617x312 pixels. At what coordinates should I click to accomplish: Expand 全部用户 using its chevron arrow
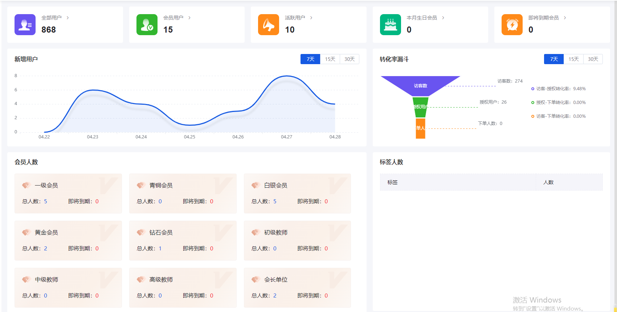68,18
